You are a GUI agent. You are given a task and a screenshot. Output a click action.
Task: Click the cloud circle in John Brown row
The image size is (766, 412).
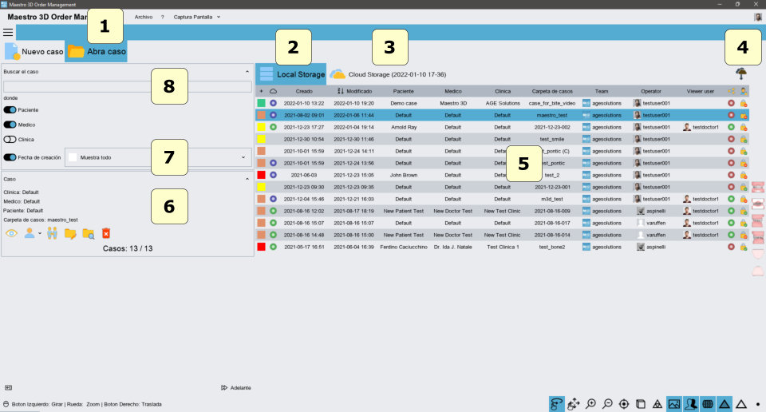(273, 175)
